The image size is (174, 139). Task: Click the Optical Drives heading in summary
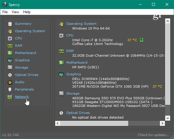[78, 113]
